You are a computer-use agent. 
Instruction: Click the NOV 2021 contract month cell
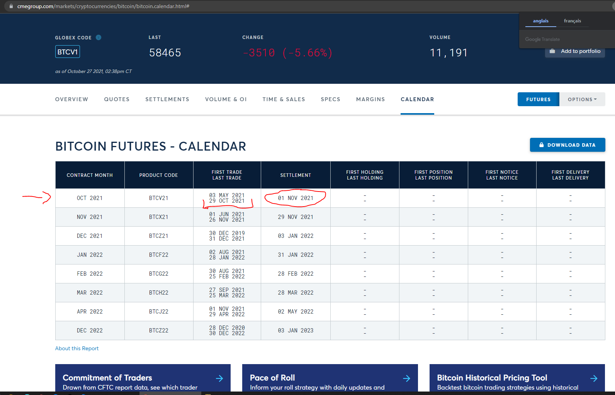pos(90,217)
